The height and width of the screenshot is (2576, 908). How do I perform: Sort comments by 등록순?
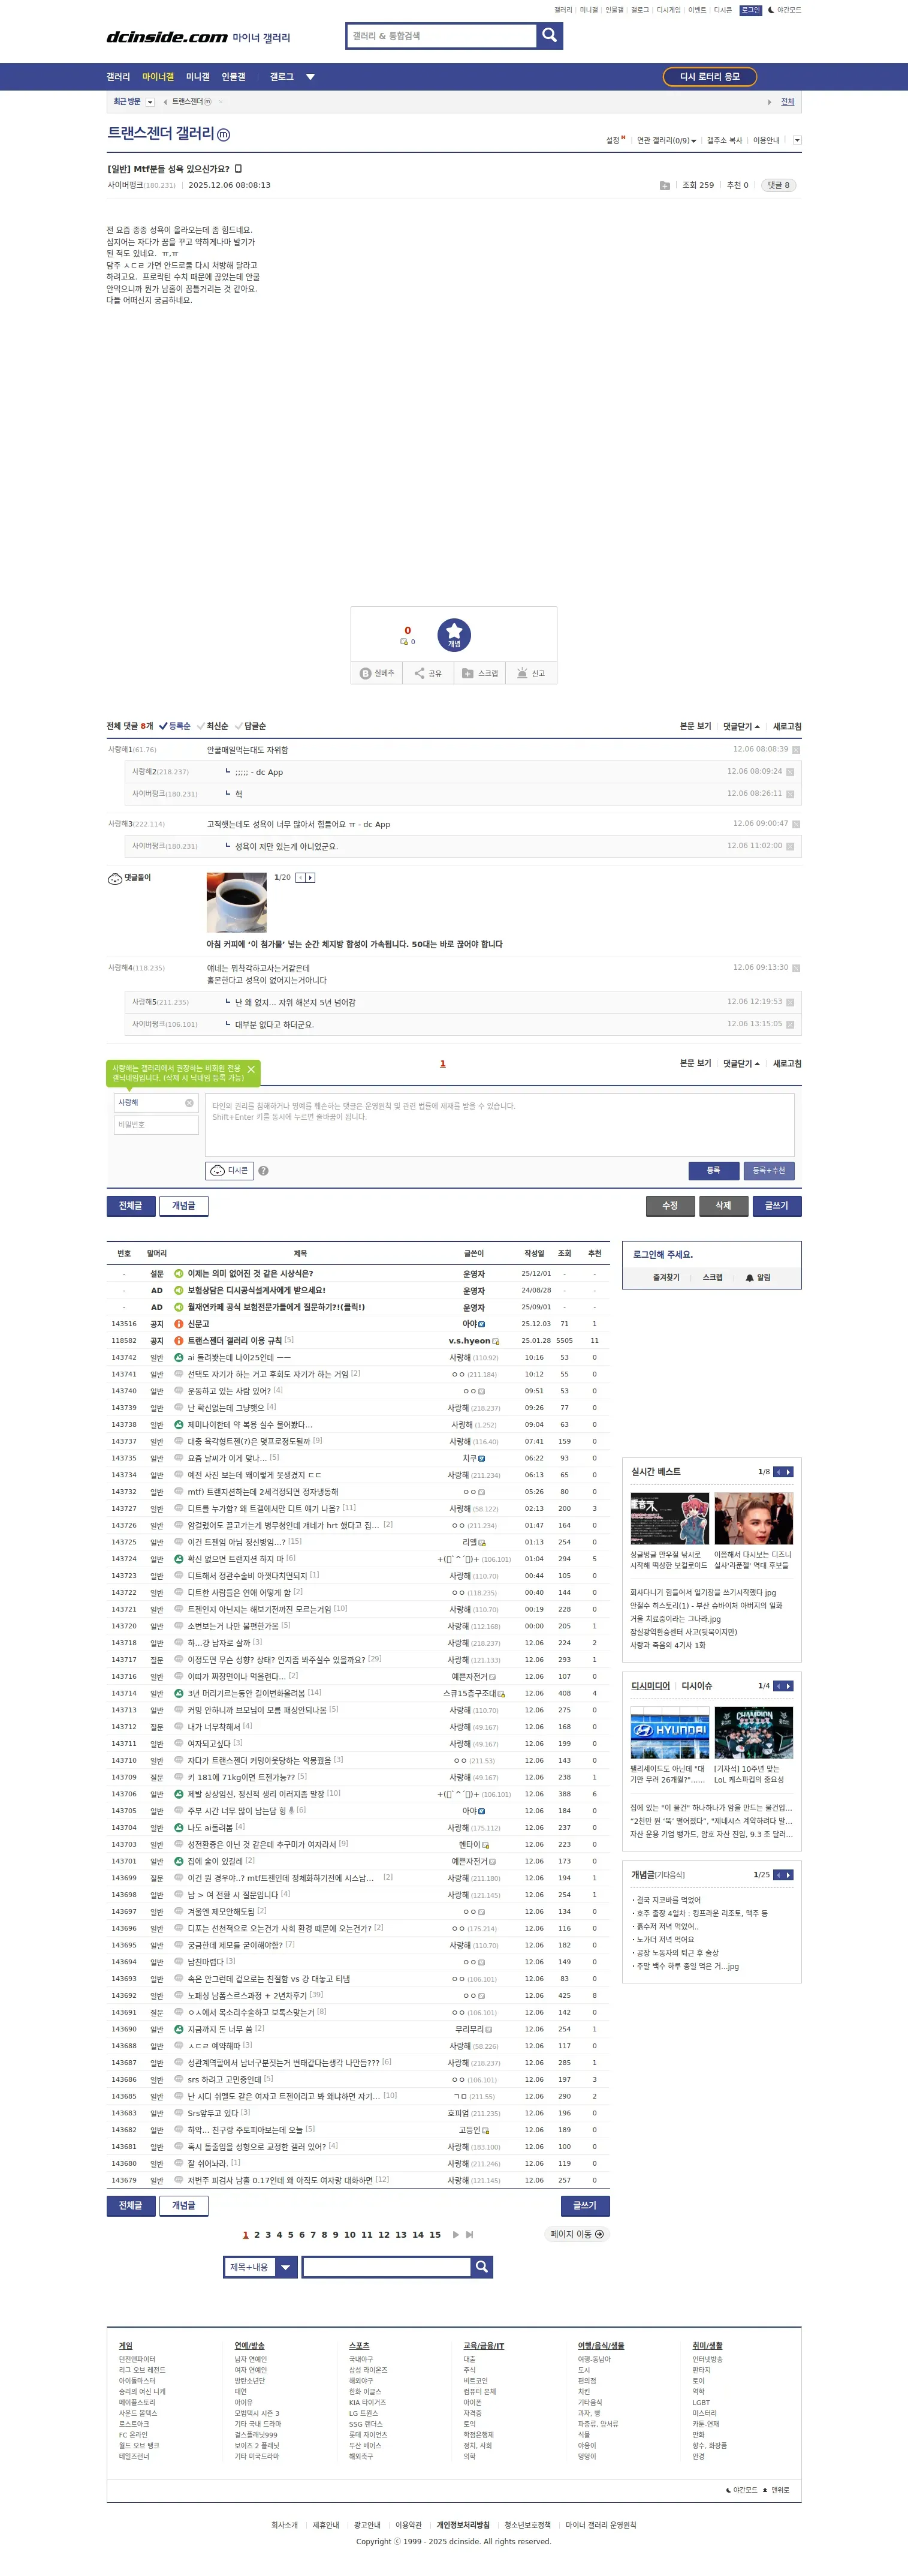point(174,726)
